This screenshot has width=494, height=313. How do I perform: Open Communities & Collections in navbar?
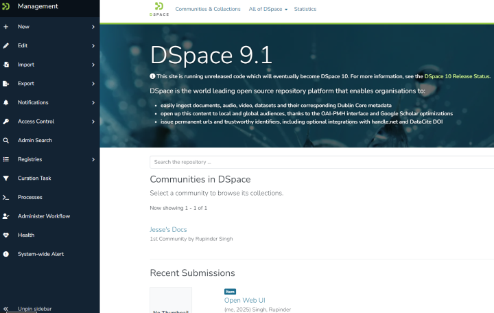point(208,9)
